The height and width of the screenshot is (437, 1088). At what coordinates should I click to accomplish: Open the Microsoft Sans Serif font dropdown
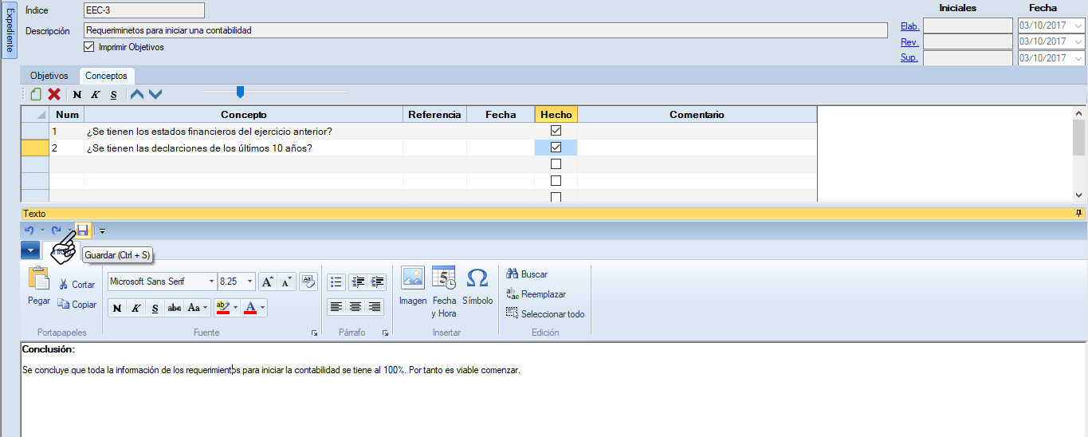(211, 281)
